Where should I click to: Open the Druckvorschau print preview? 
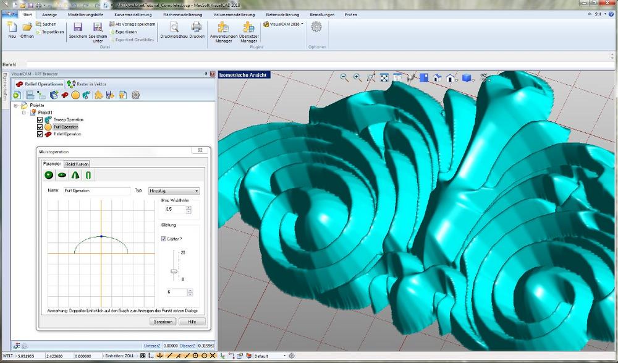174,28
